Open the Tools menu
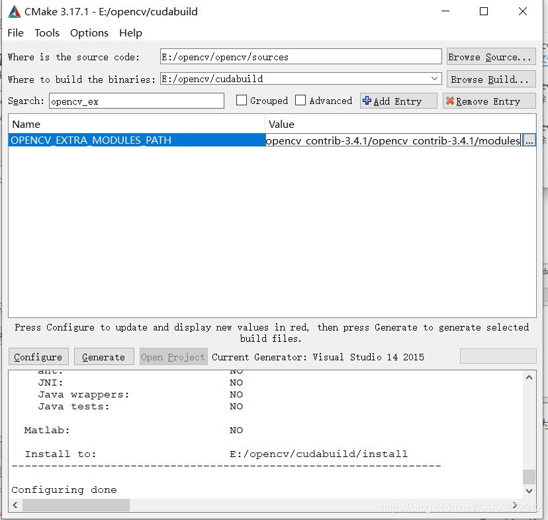 click(x=47, y=33)
